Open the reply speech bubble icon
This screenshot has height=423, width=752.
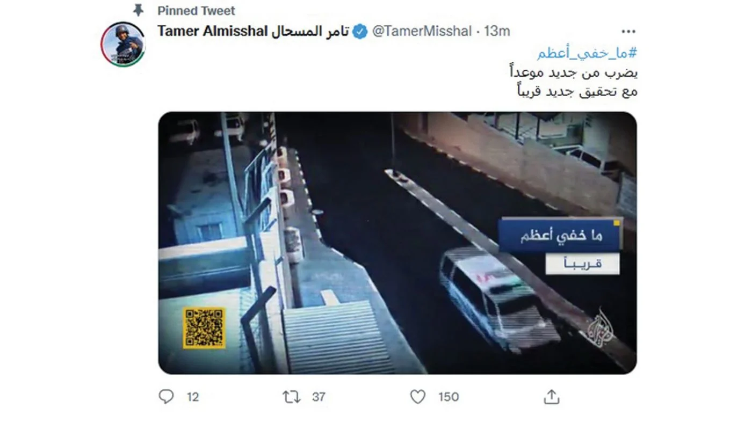point(167,397)
